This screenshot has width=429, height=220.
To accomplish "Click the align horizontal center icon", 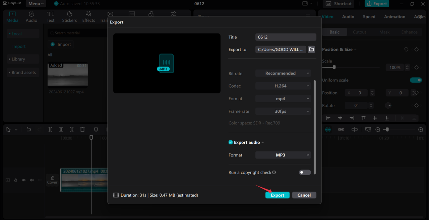I will click(x=340, y=118).
